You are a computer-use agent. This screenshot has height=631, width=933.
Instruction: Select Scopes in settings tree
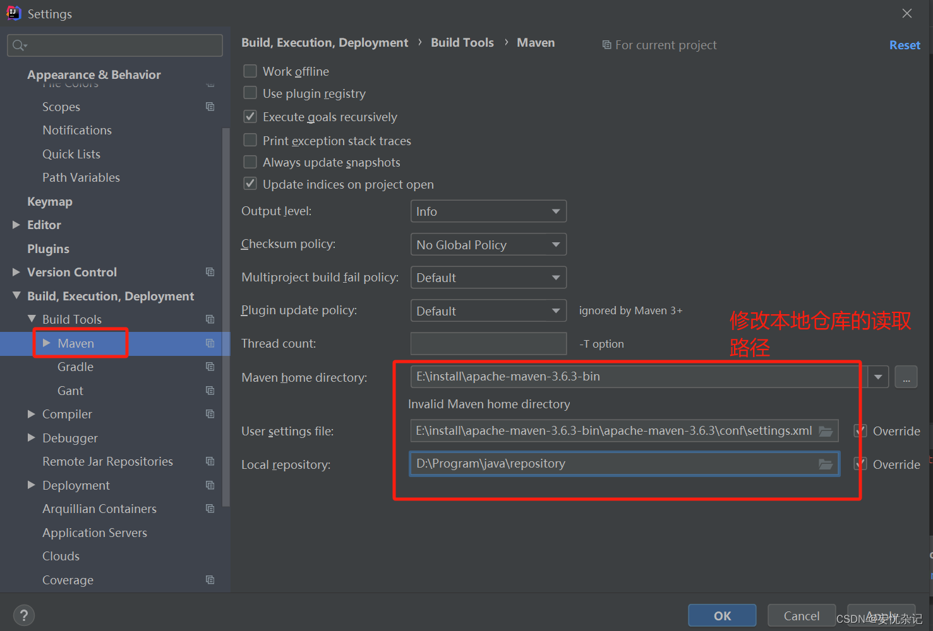pyautogui.click(x=61, y=107)
